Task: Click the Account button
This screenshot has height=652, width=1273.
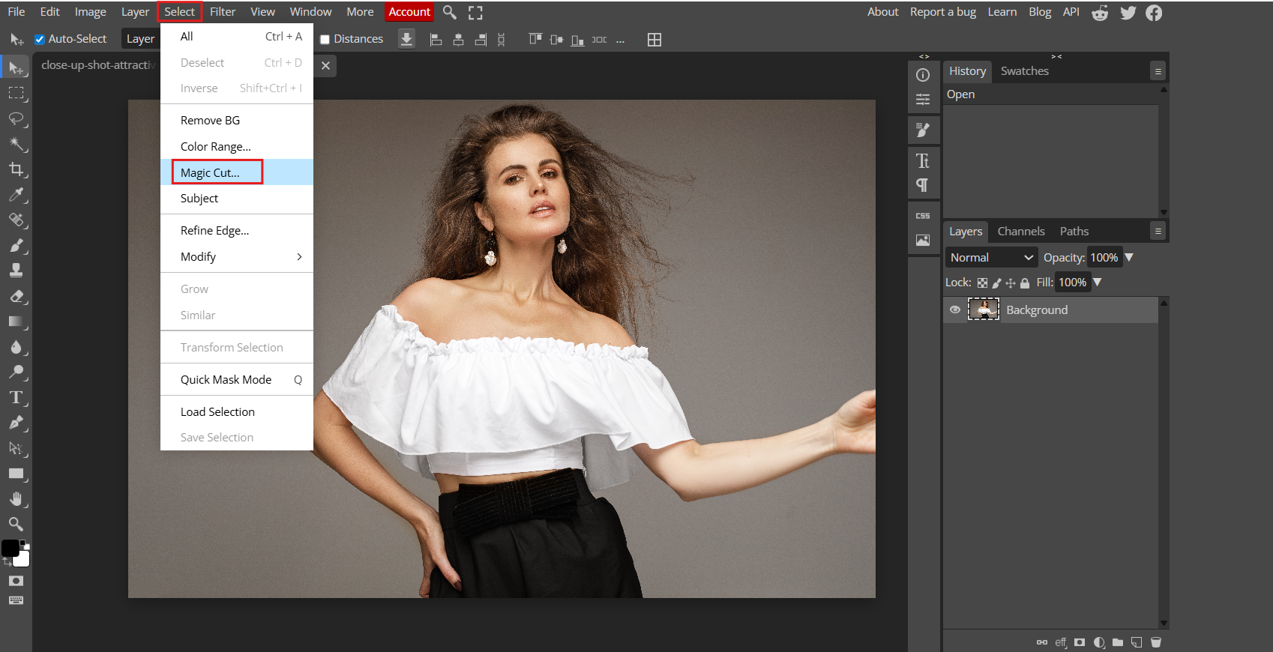Action: [409, 12]
